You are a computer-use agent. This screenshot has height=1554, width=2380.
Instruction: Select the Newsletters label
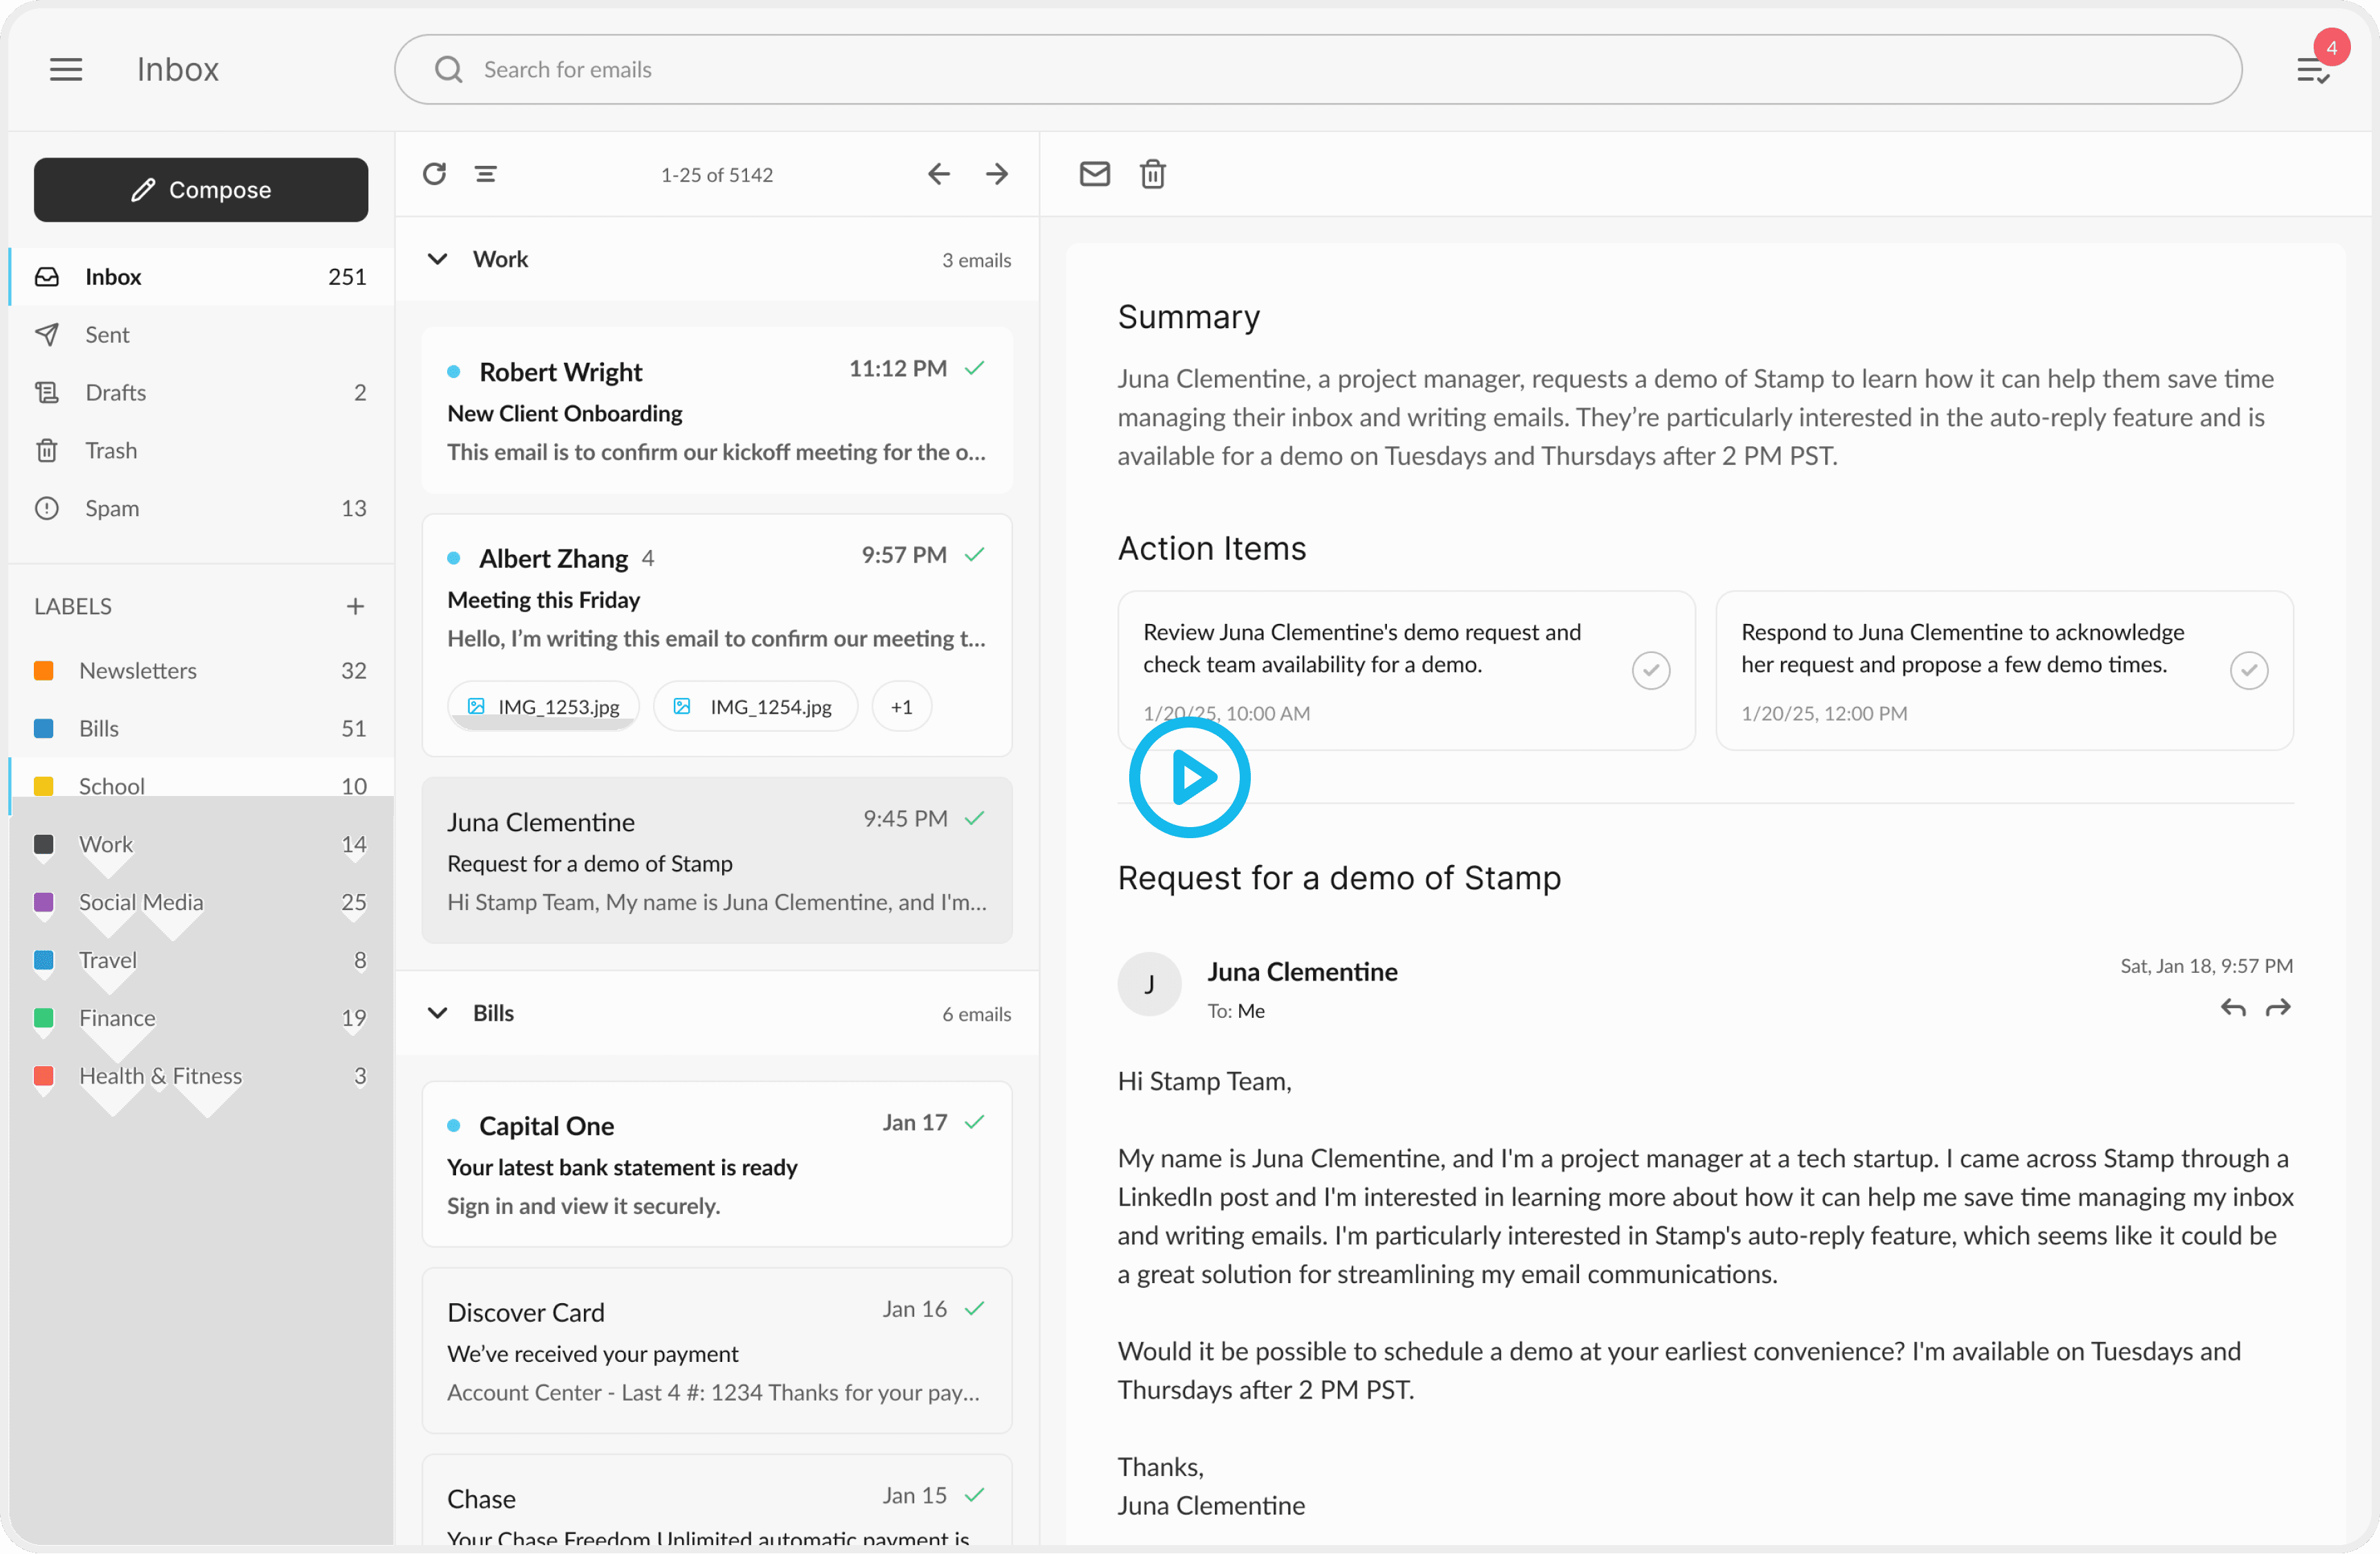pos(201,671)
